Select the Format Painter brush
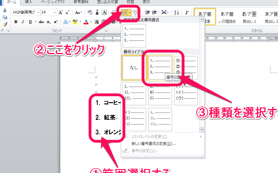The width and height of the screenshot is (278, 173). [5, 24]
